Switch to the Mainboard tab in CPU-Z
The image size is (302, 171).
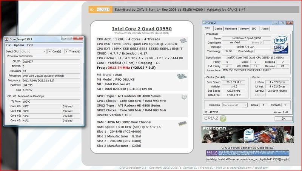tap(231, 28)
